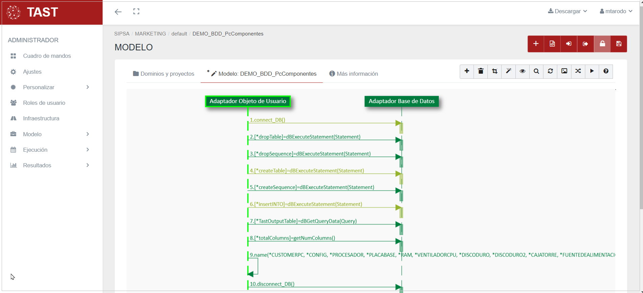The height and width of the screenshot is (293, 643).
Task: Select the crop tool icon
Action: tap(494, 71)
